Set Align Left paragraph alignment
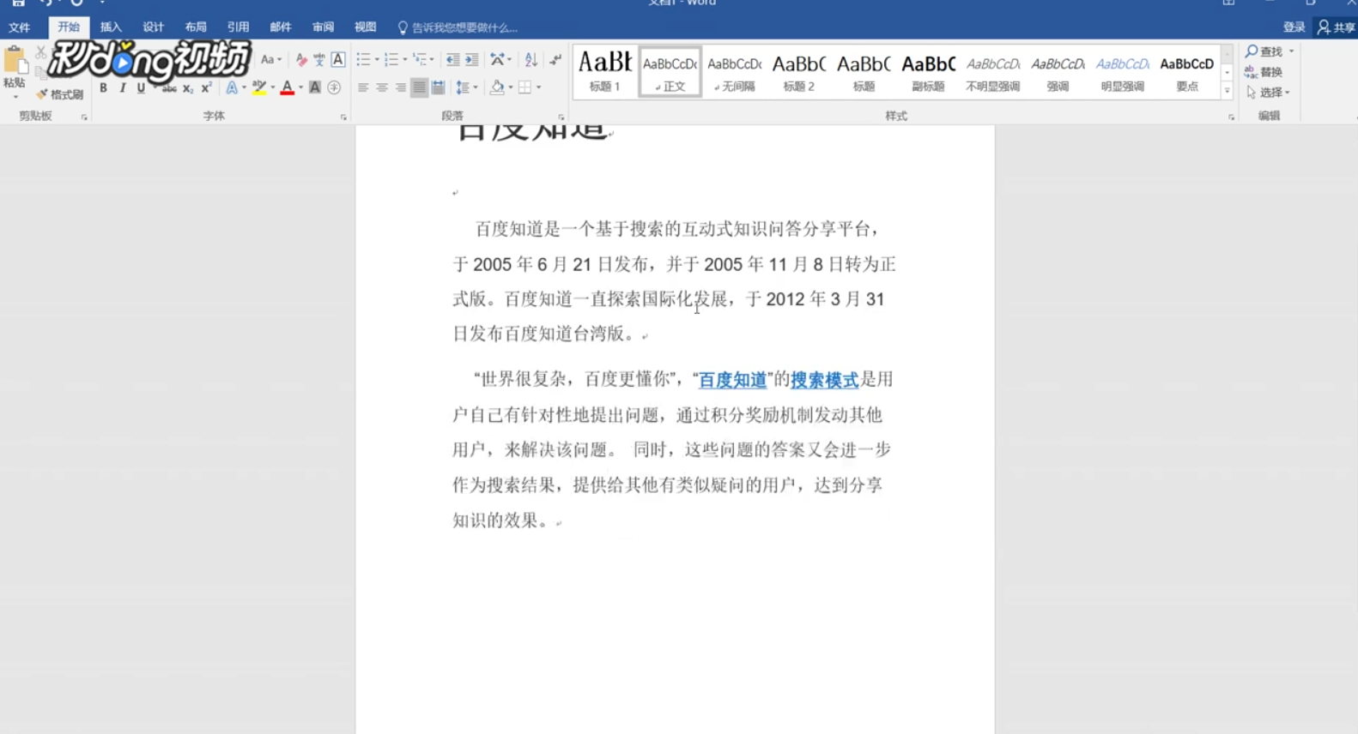This screenshot has height=734, width=1358. coord(363,87)
